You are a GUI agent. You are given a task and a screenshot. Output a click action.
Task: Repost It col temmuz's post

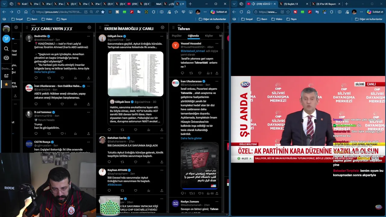pyautogui.click(x=49, y=134)
